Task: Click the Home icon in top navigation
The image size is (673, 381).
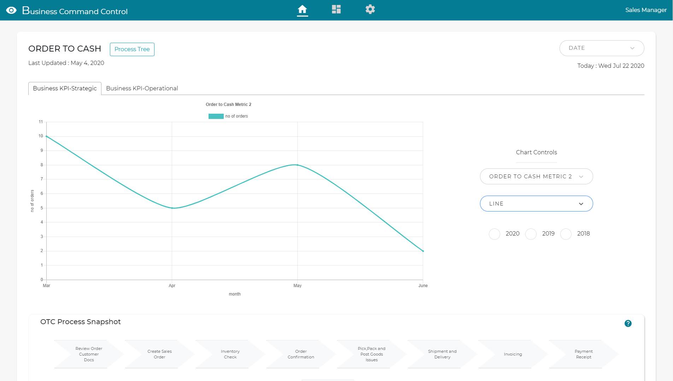Action: [x=302, y=10]
